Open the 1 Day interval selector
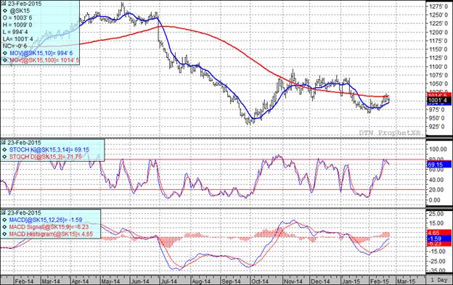Image resolution: width=453 pixels, height=285 pixels. tap(439, 280)
